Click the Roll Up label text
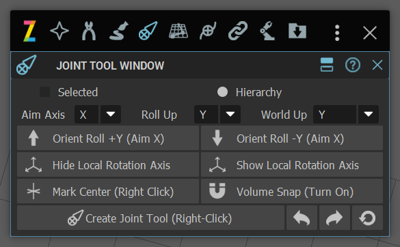Screen dimensions: 400x247 pos(159,115)
